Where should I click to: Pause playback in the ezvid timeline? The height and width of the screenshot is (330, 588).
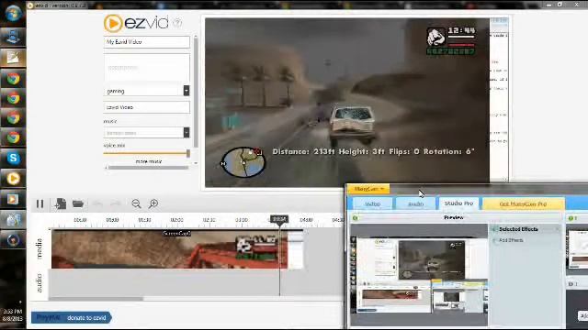tap(40, 203)
